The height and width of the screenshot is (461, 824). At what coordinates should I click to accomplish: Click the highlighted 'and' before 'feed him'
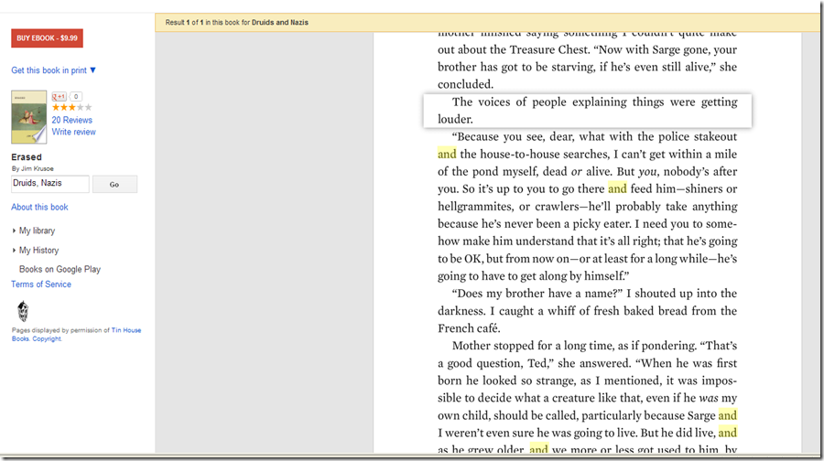617,188
